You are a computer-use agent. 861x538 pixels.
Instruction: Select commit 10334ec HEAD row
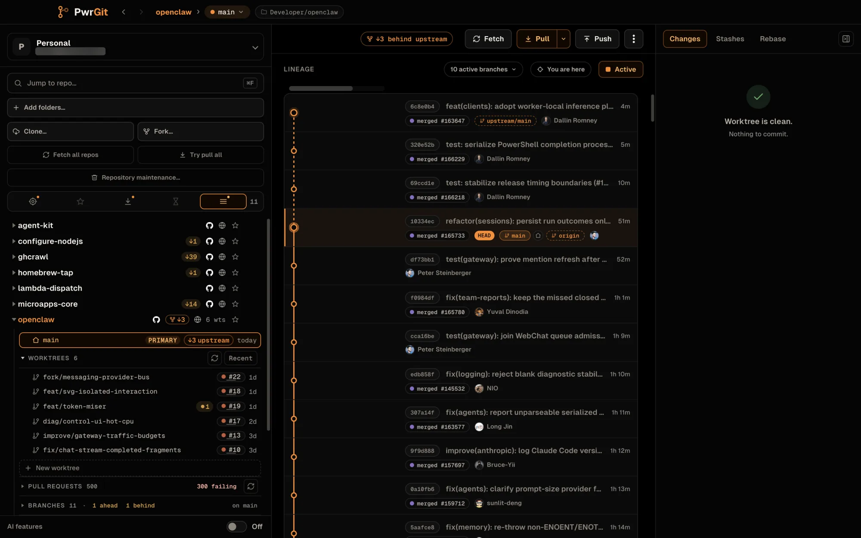tap(461, 228)
